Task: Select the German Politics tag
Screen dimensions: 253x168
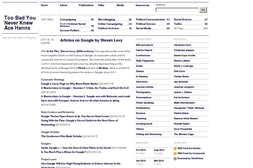Action: [70, 30]
